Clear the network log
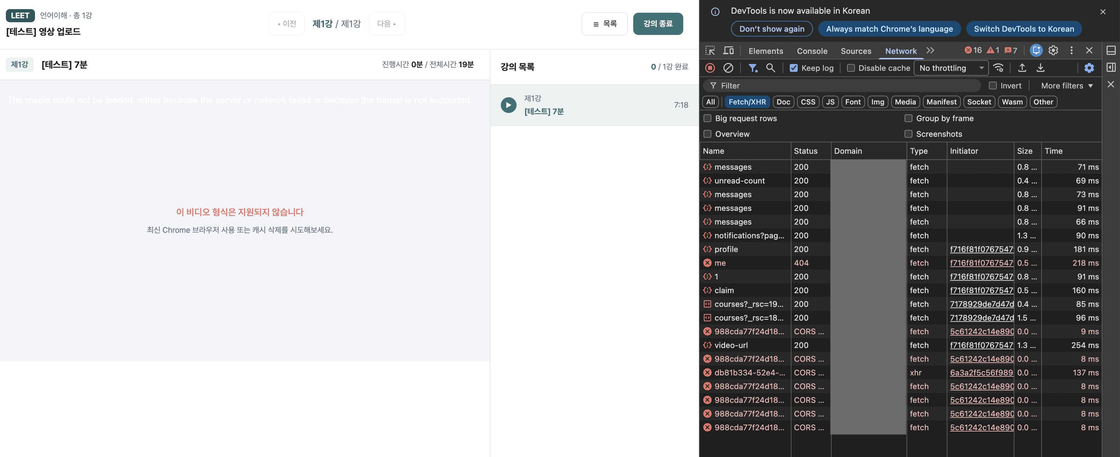The width and height of the screenshot is (1120, 457). click(x=728, y=68)
